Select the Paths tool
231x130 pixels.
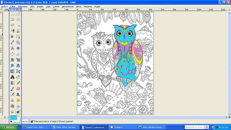[18, 36]
